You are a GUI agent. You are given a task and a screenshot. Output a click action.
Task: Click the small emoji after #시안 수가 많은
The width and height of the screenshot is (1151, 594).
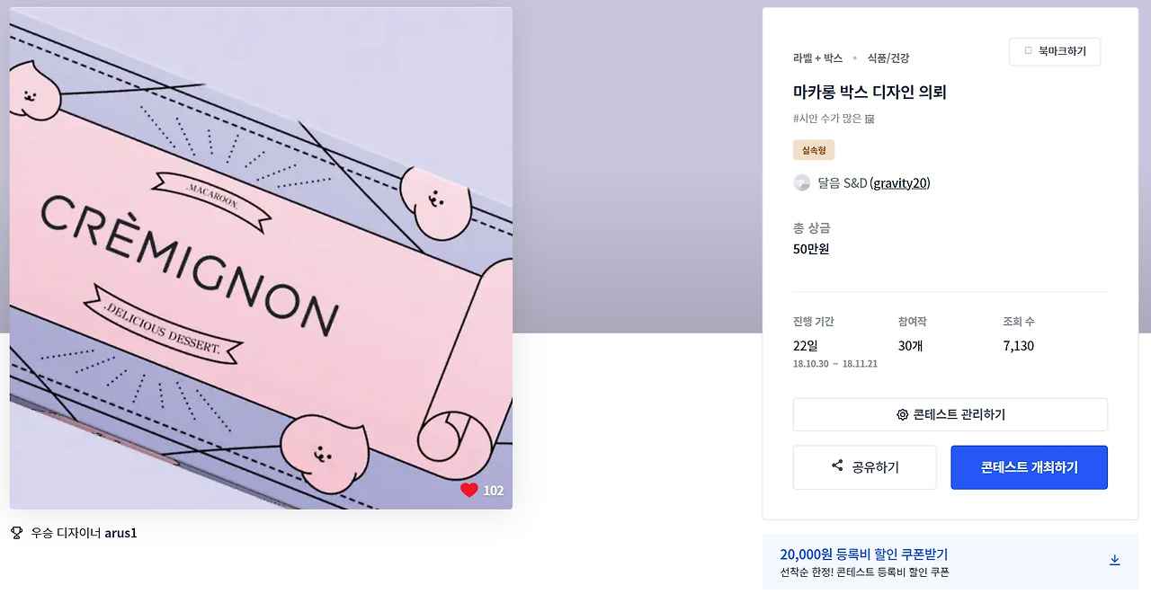tap(870, 119)
